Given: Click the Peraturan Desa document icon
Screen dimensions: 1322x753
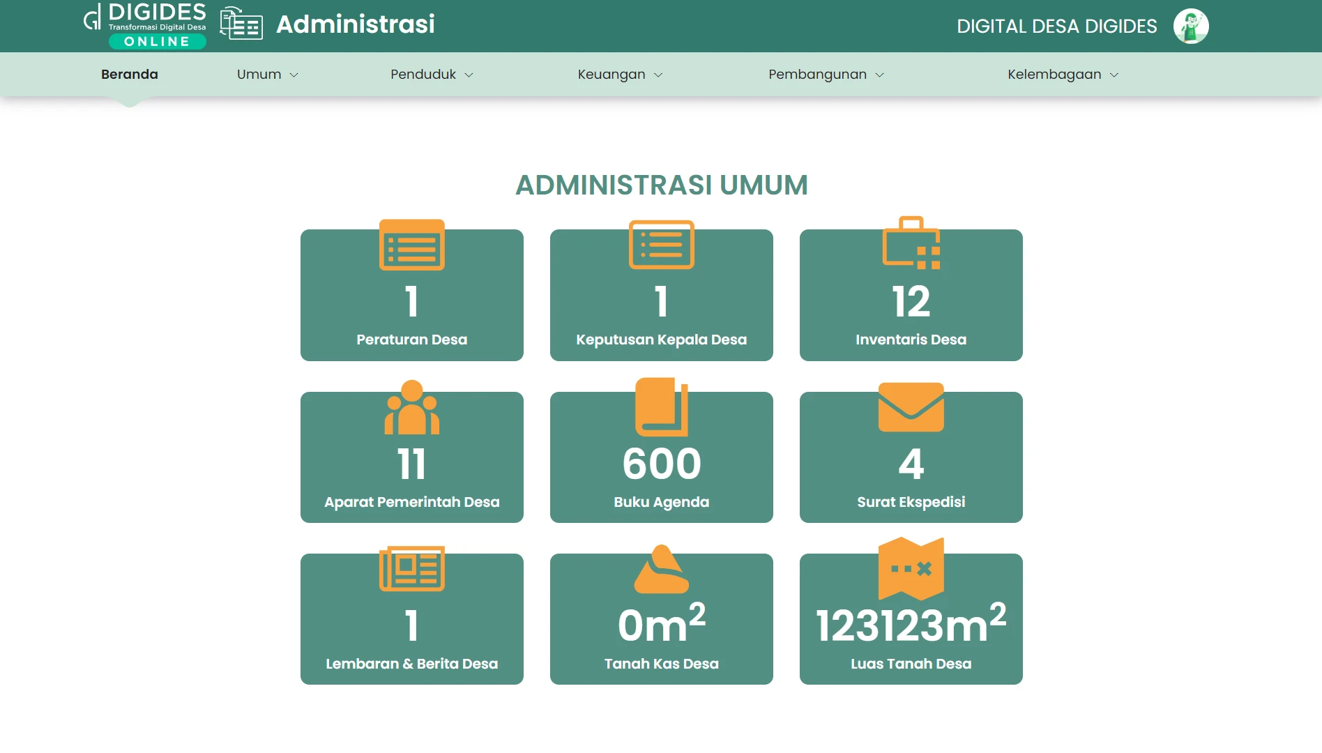Looking at the screenshot, I should (x=411, y=245).
